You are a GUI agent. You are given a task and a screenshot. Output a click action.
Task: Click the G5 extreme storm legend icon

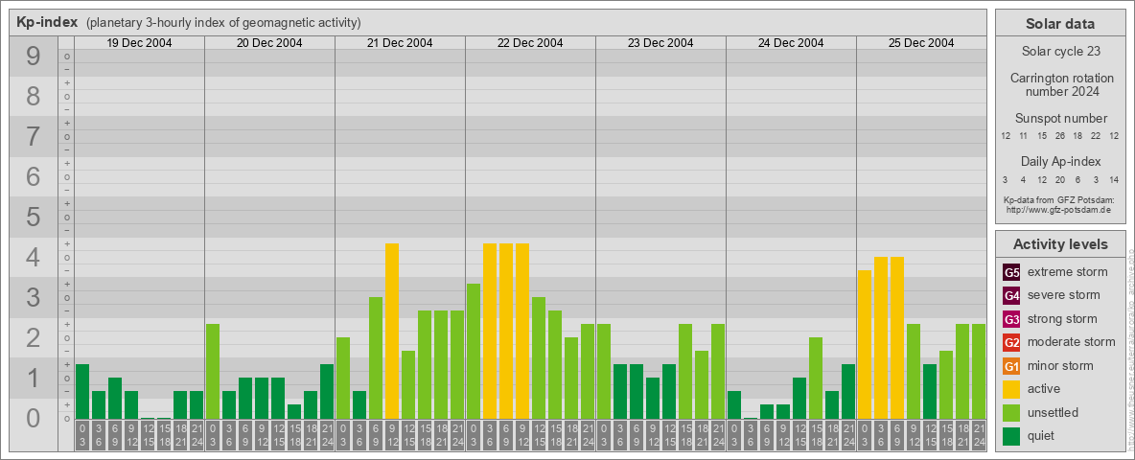pos(1011,273)
